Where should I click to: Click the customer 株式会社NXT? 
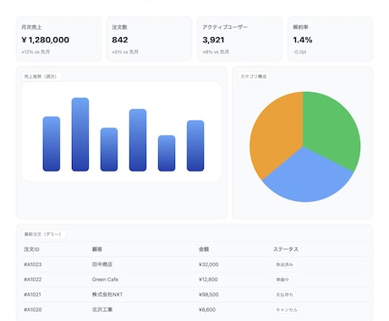tap(107, 295)
